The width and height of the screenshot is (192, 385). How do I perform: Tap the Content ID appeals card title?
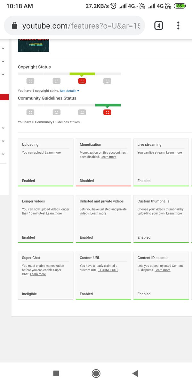pyautogui.click(x=153, y=258)
